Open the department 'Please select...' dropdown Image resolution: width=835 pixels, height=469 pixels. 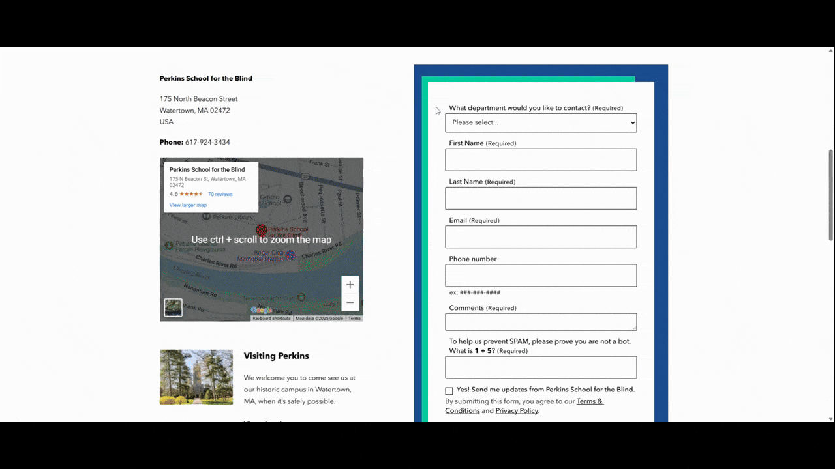541,122
